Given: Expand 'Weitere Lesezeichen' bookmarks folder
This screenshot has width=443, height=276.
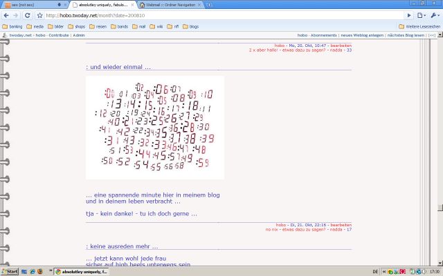Looking at the screenshot, I should (x=419, y=26).
